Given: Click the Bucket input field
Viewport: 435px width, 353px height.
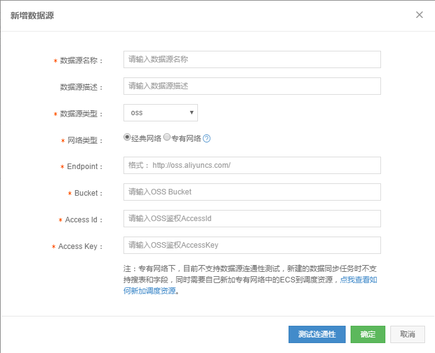Looking at the screenshot, I should 252,192.
